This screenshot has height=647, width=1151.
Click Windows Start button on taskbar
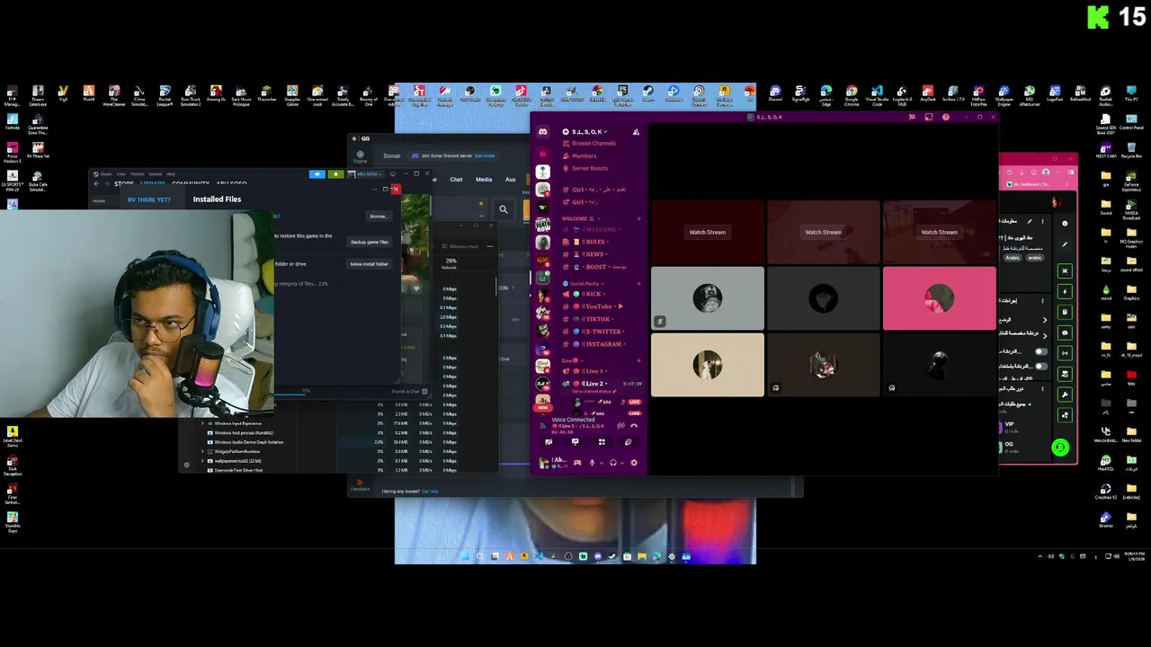pyautogui.click(x=465, y=557)
